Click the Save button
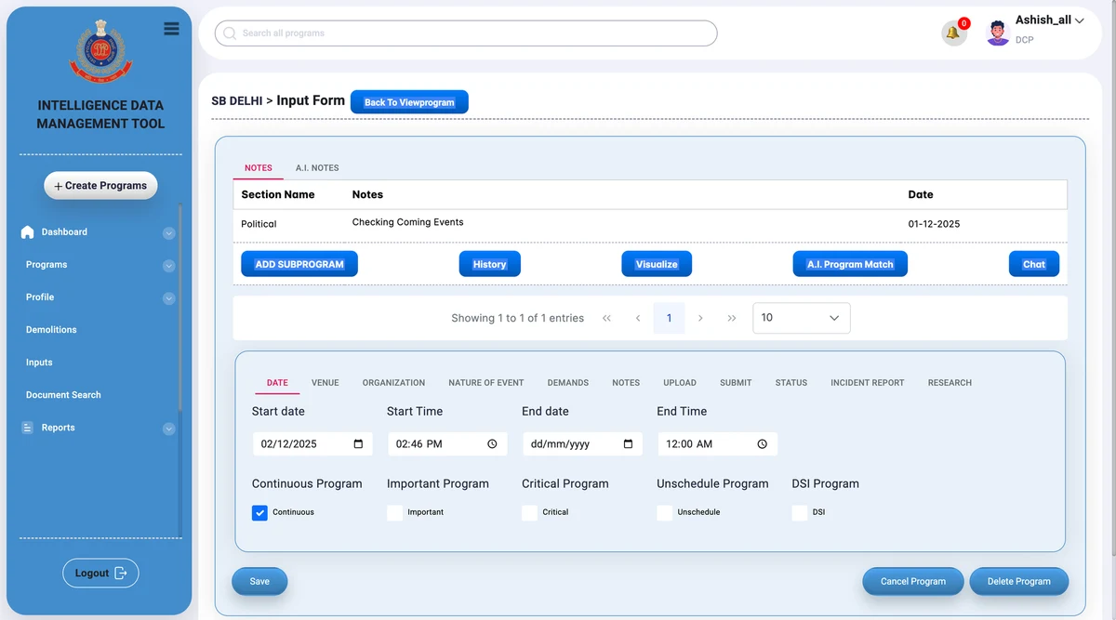The width and height of the screenshot is (1116, 620). click(x=259, y=582)
